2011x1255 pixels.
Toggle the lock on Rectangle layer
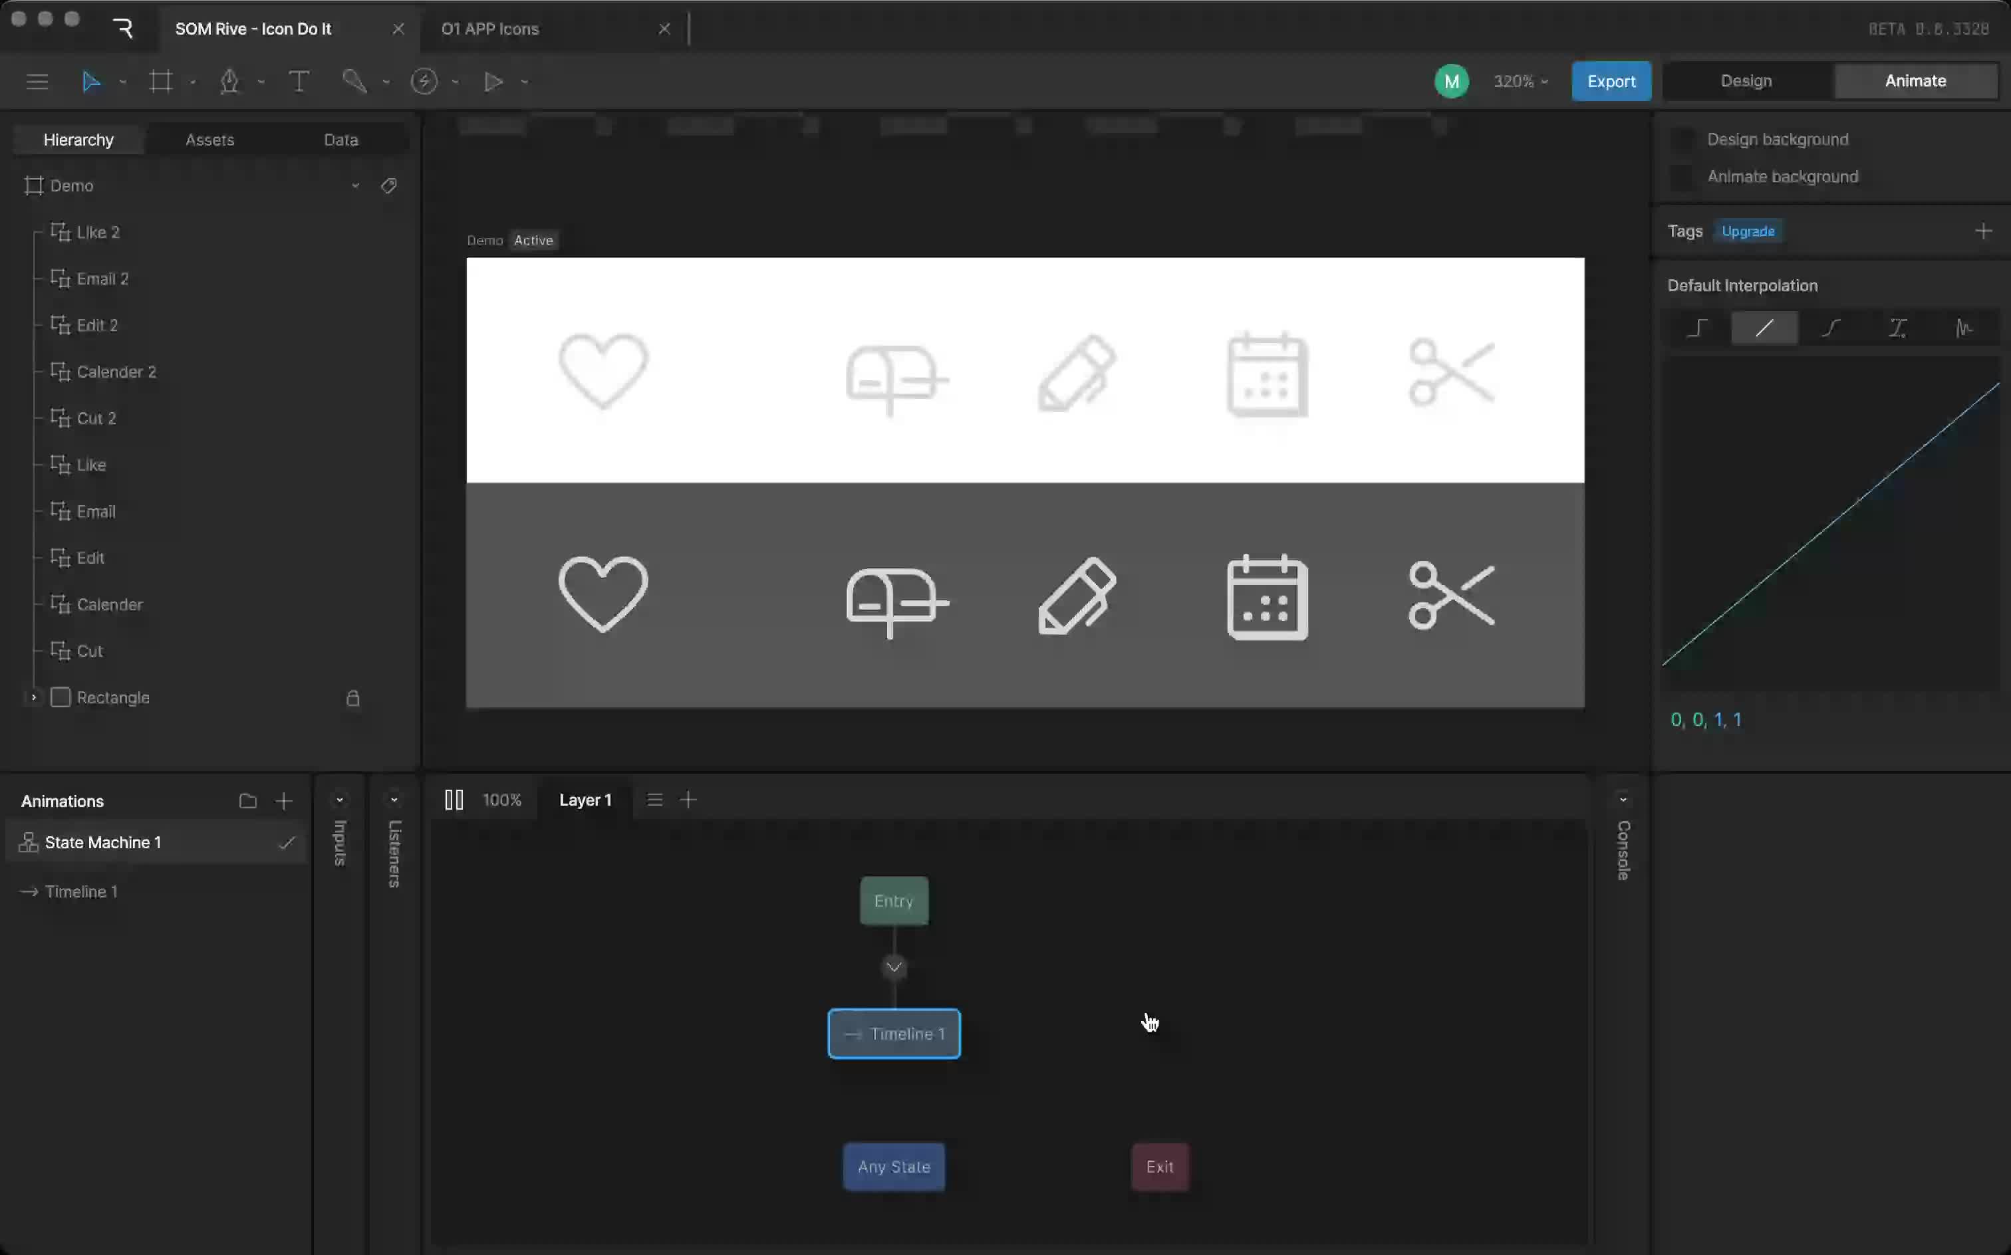353,698
